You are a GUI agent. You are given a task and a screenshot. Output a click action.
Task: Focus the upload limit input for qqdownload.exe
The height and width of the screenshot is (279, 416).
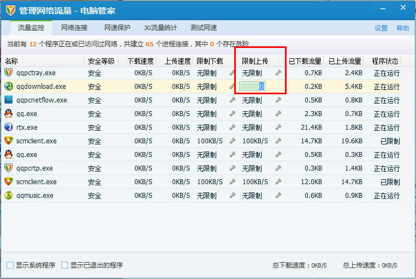(252, 86)
